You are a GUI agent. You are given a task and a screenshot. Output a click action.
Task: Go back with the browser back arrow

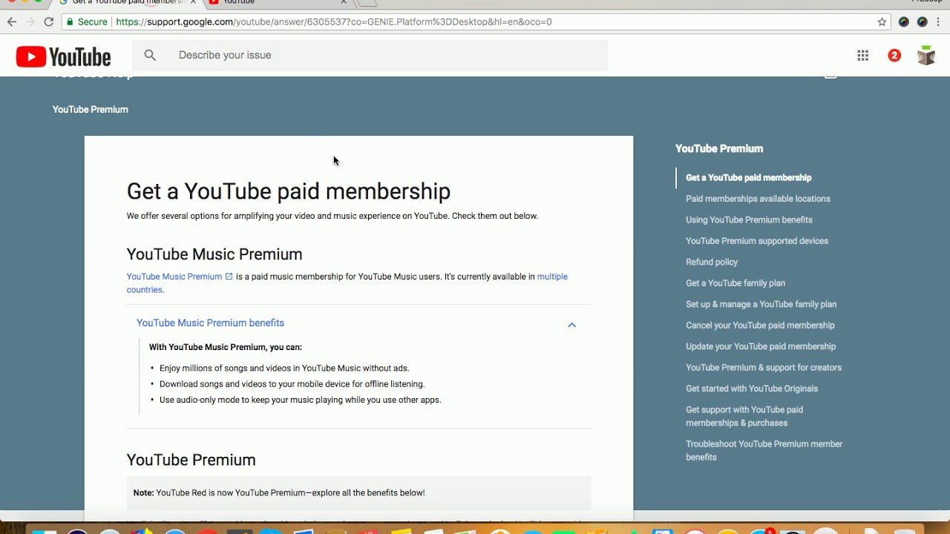tap(11, 22)
